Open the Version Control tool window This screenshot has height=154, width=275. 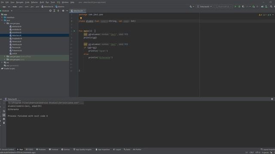click(x=7, y=149)
